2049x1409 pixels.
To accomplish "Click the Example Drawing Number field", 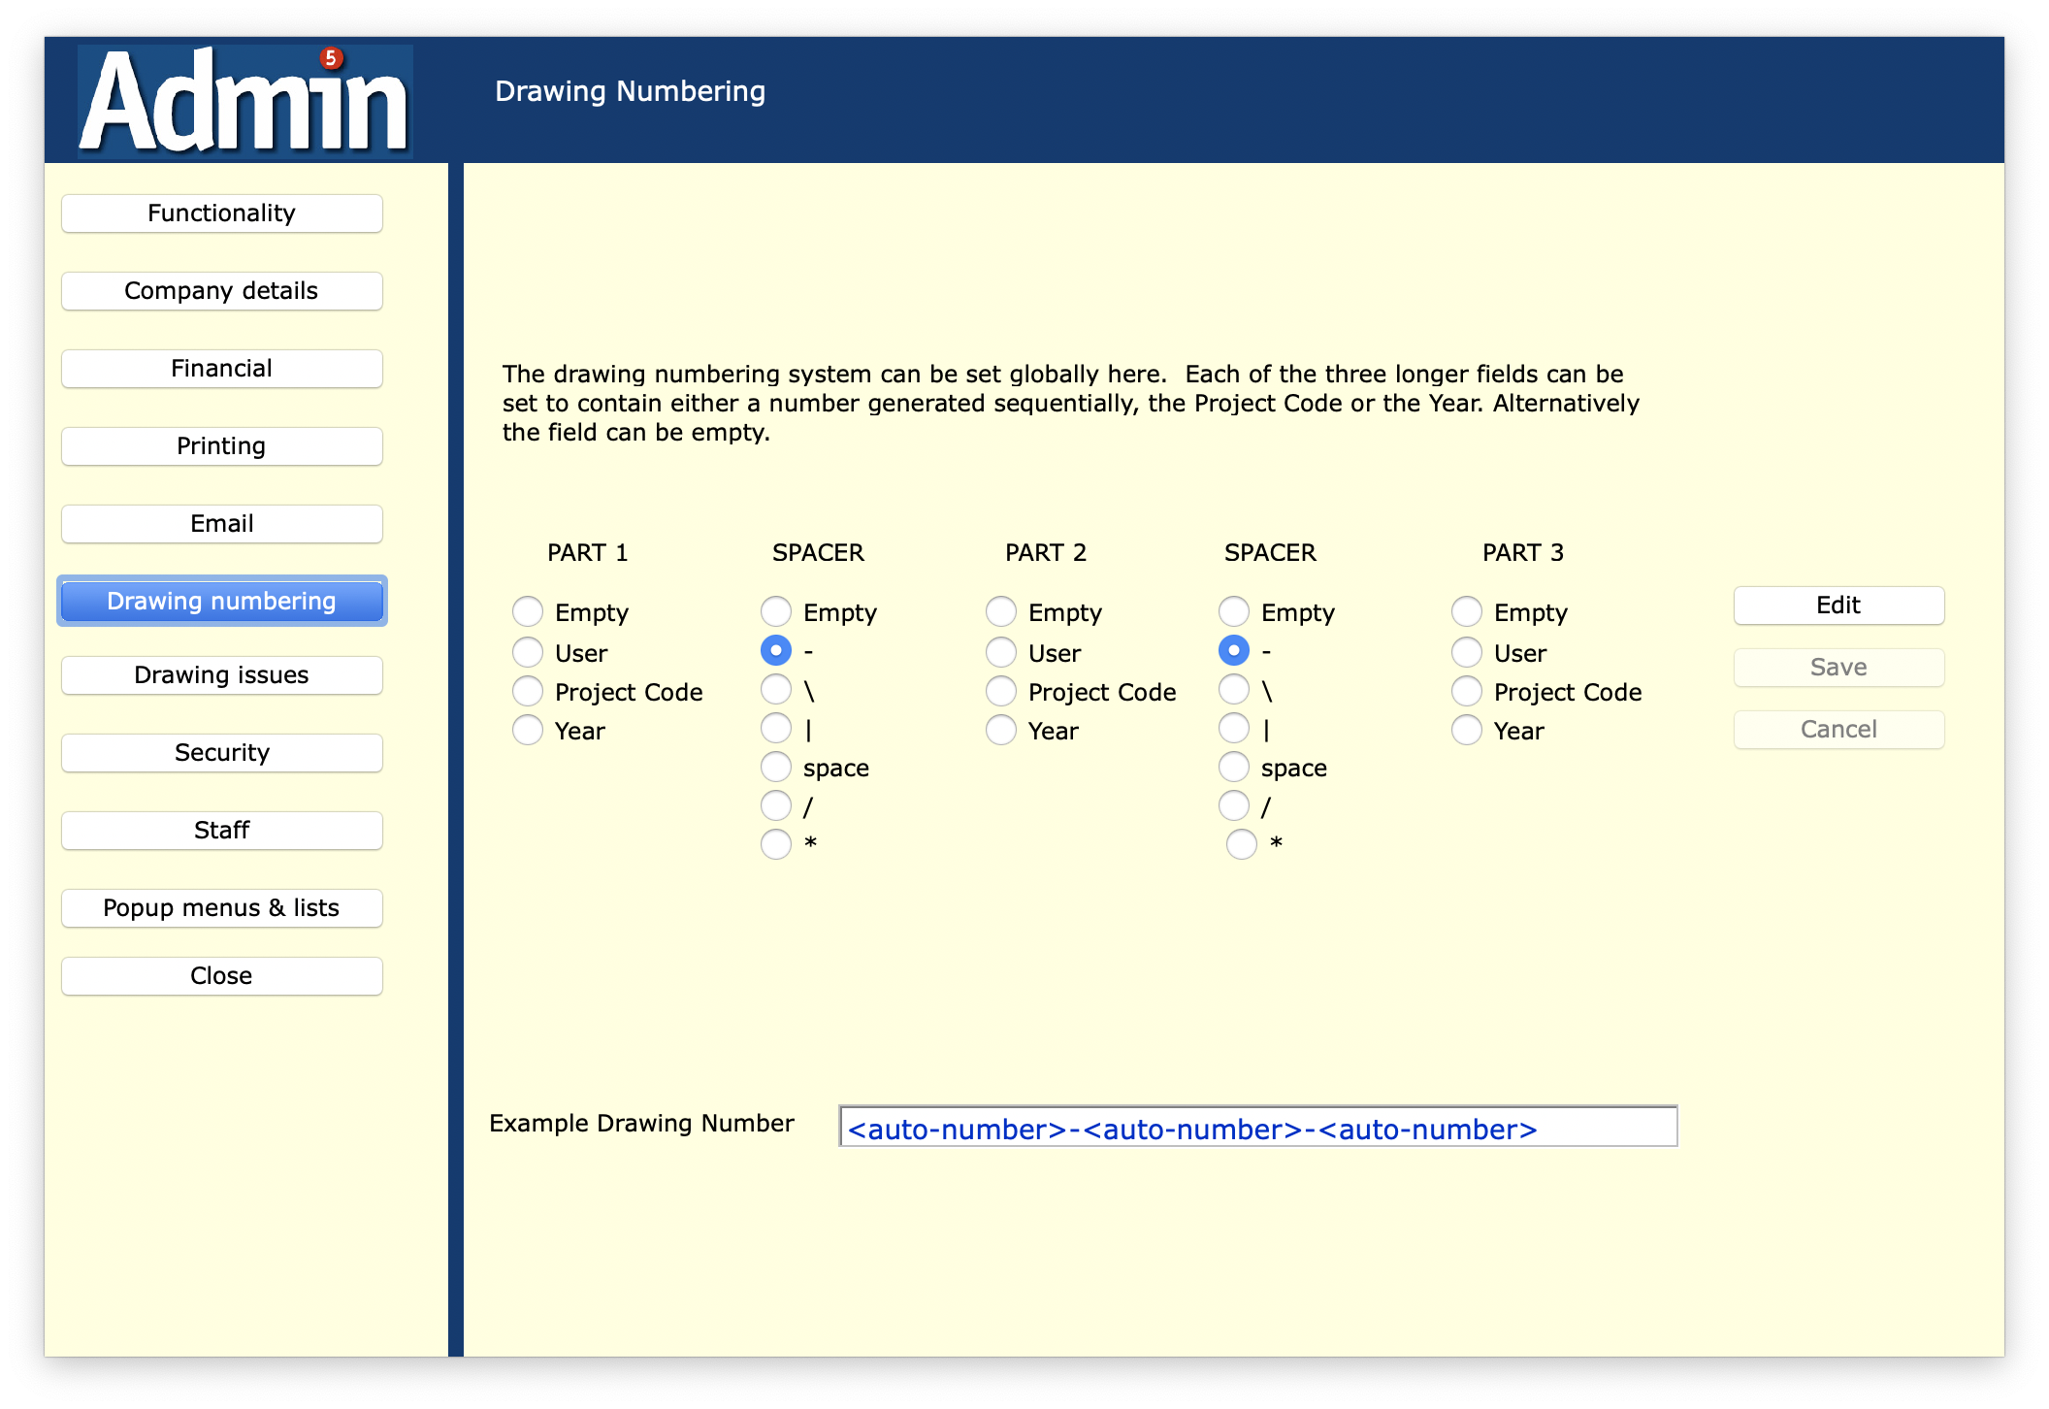I will 1257,1128.
